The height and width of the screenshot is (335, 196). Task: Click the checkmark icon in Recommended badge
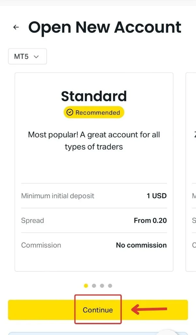click(x=70, y=112)
